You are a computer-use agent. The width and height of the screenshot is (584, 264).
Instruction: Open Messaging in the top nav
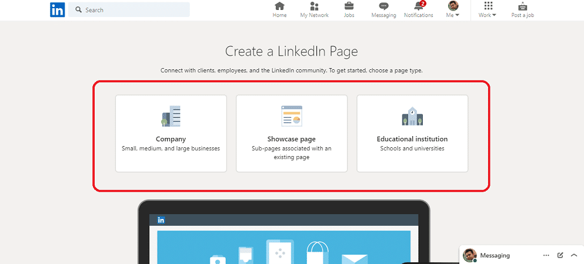[383, 10]
